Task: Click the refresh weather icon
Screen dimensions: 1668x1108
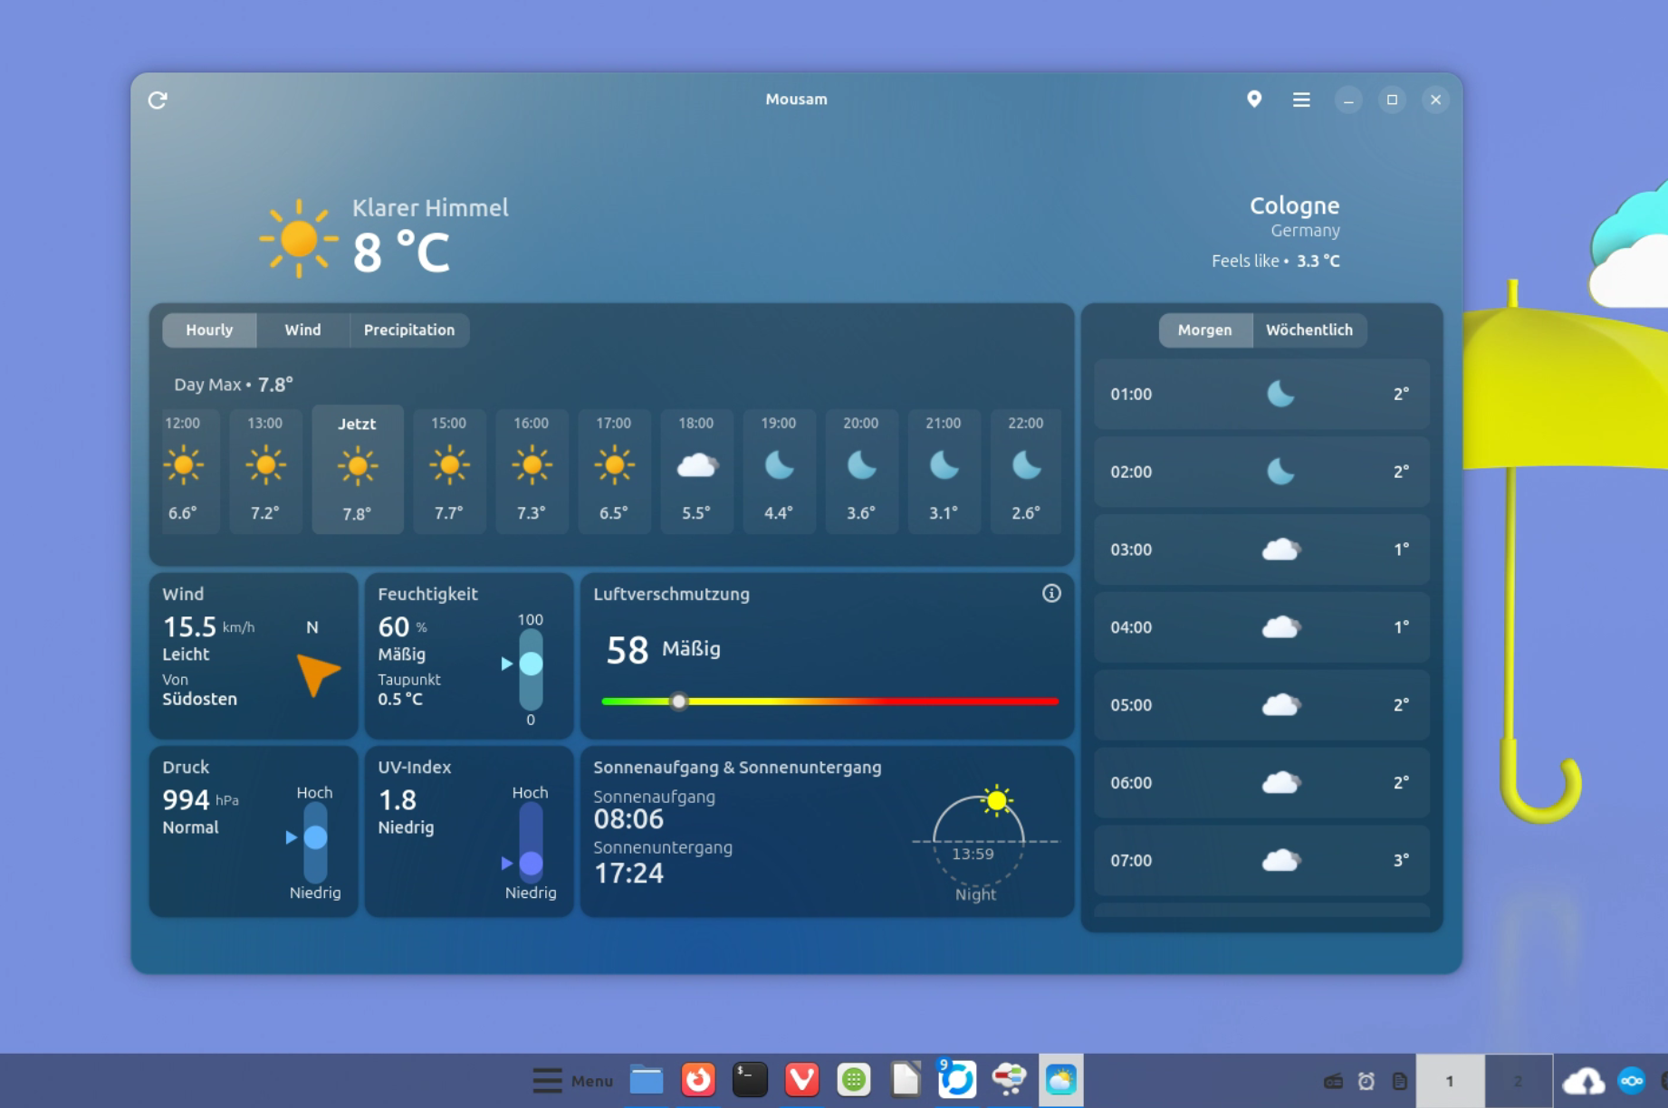Action: (158, 100)
